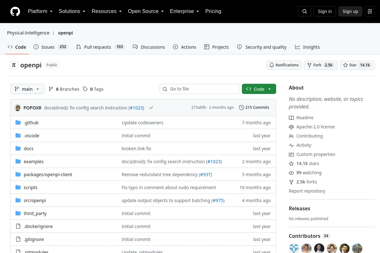Open the Physical-Intelligence owner link
Viewport: 380px width, 253px height.
28,33
